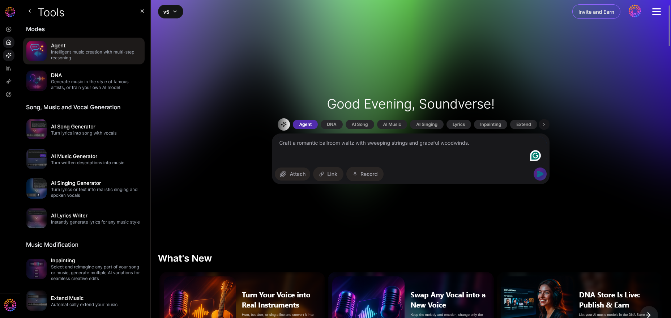Open Turn Your Voice into Real Instruments card
Image resolution: width=671 pixels, height=318 pixels.
[242, 295]
